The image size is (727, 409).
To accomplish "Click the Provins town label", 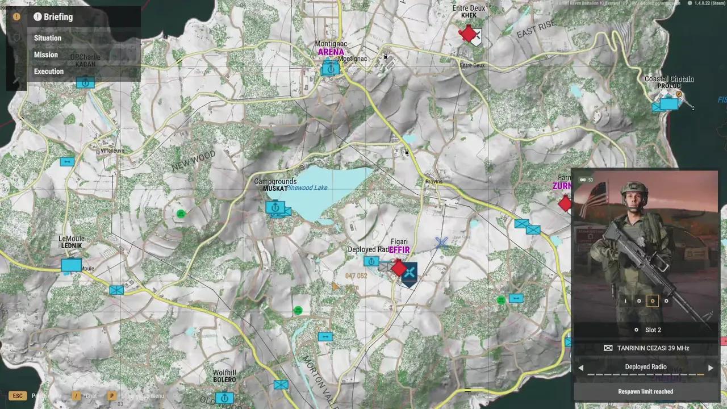I will (x=433, y=182).
